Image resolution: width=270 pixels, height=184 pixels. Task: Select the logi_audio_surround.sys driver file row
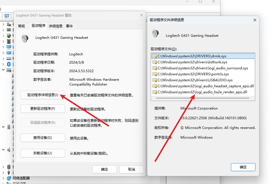pyautogui.click(x=203, y=68)
